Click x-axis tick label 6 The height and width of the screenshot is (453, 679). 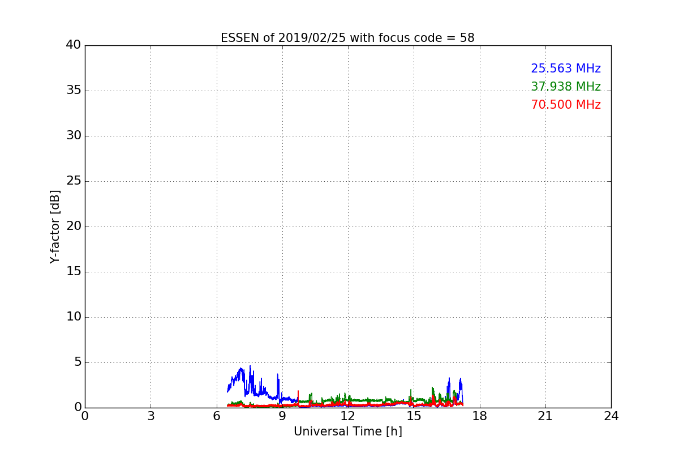click(216, 416)
